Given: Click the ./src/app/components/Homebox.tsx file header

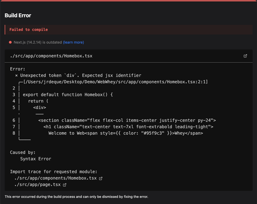Looking at the screenshot, I should [51, 56].
